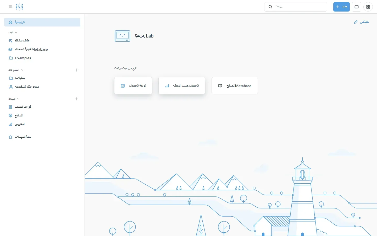Open the نصائح Metabase tips card
This screenshot has height=236, width=377.
(235, 86)
